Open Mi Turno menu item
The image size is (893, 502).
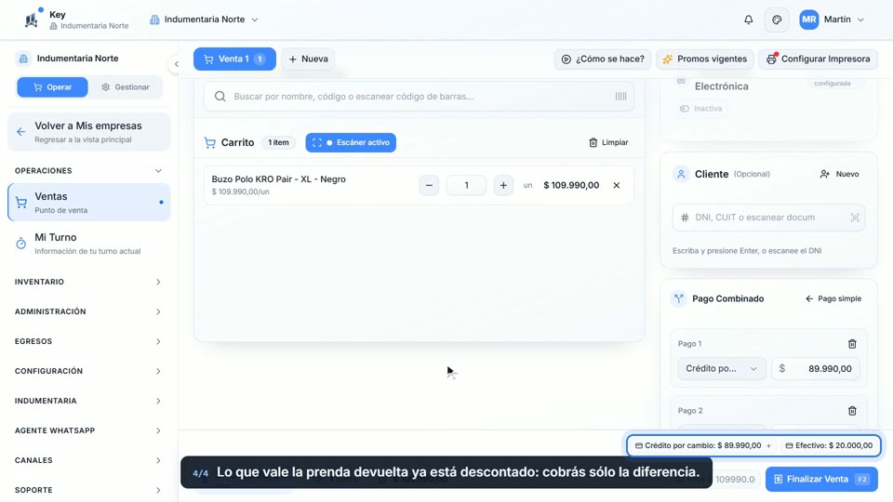(x=89, y=244)
